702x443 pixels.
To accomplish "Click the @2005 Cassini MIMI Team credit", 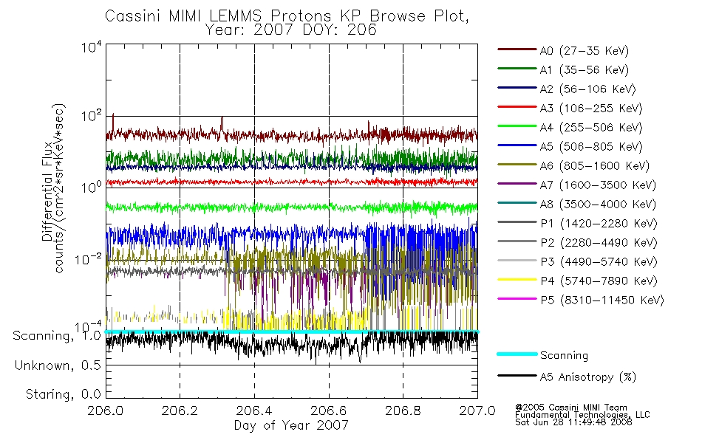I will [571, 408].
